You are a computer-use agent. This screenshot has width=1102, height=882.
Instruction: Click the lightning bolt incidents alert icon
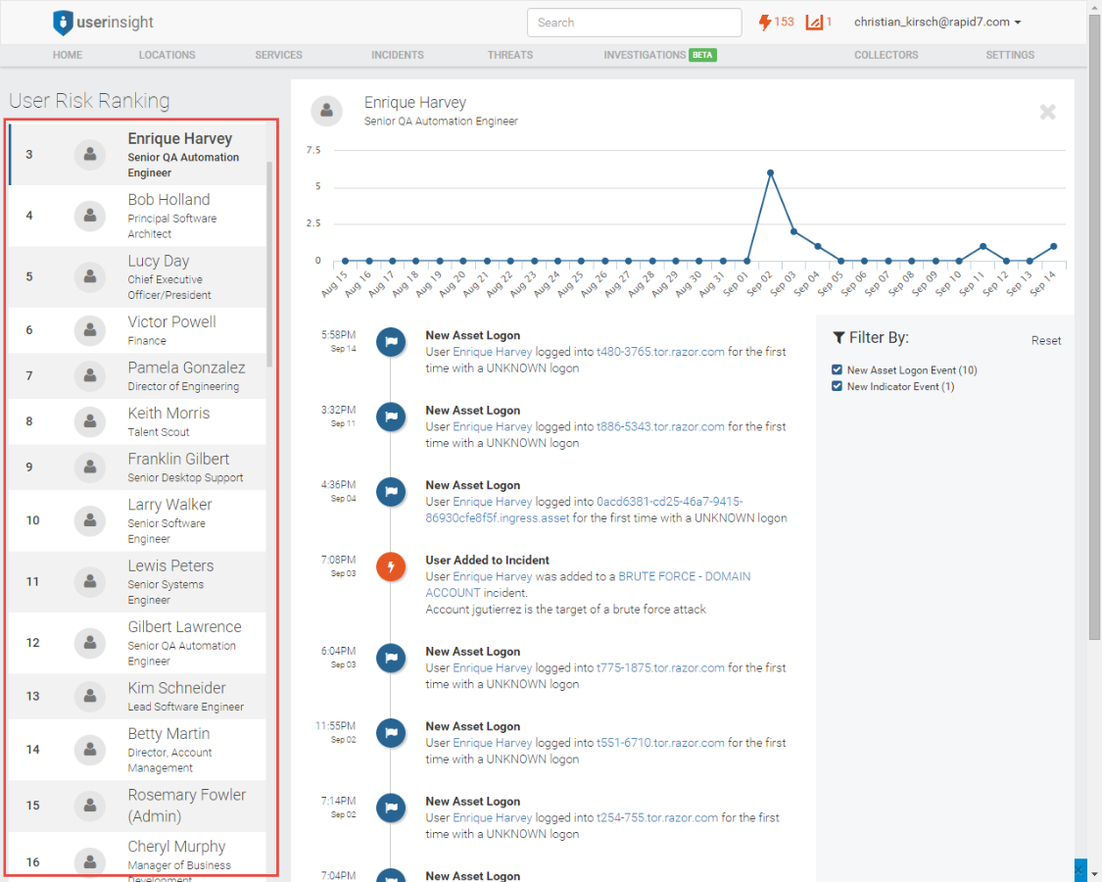tap(765, 23)
